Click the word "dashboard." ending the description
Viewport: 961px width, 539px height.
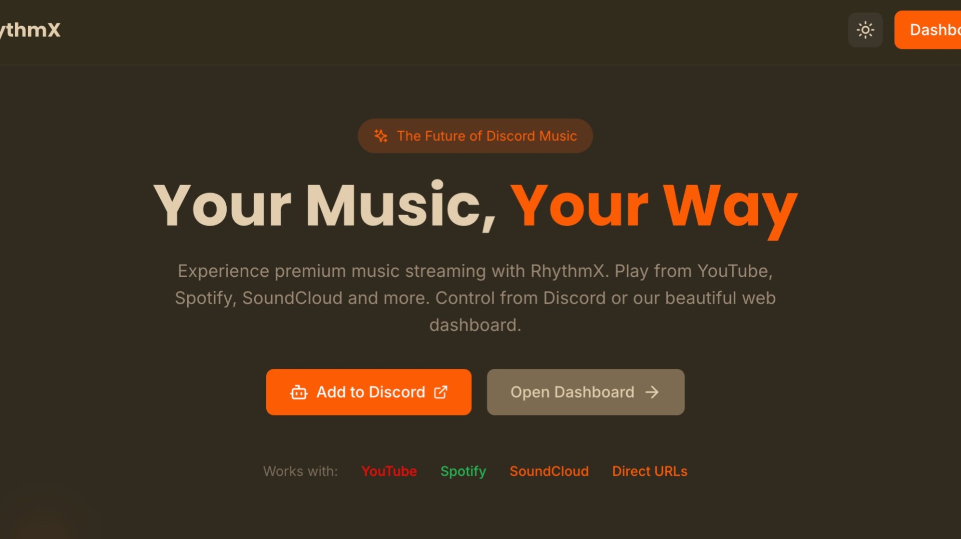[475, 325]
